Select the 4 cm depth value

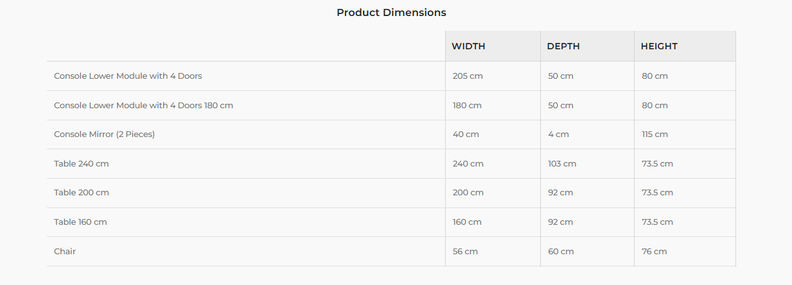(x=558, y=134)
